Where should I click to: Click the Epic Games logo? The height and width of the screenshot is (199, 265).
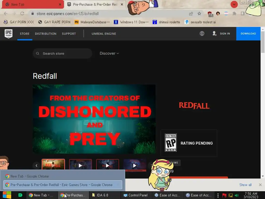pos(9,33)
